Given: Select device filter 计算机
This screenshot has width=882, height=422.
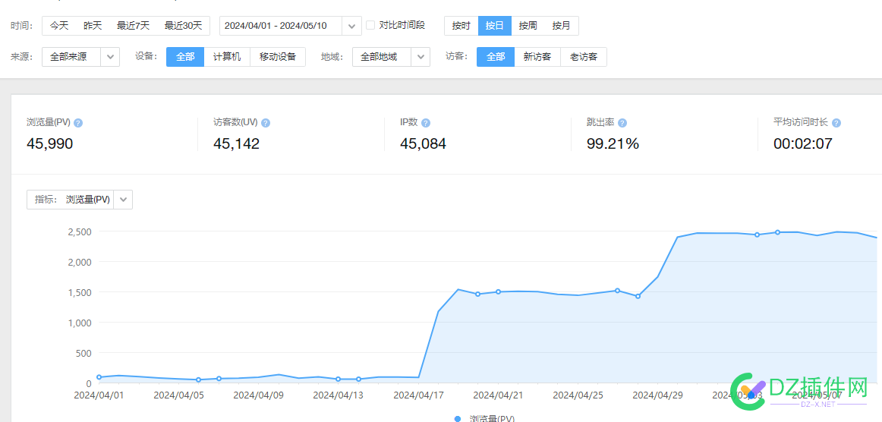Looking at the screenshot, I should click(227, 57).
